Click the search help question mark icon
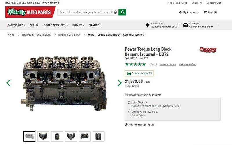The height and width of the screenshot is (145, 232). pos(115,12)
